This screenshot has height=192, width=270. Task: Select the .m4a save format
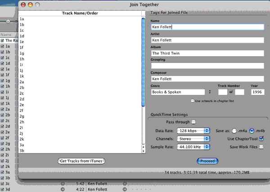[x=235, y=130]
